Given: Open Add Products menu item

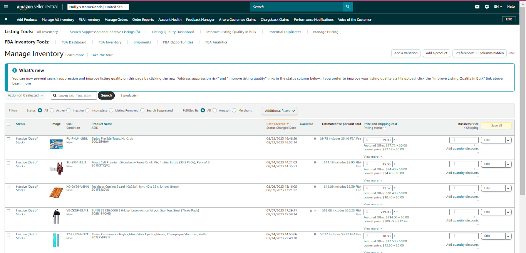Looking at the screenshot, I should tap(27, 20).
